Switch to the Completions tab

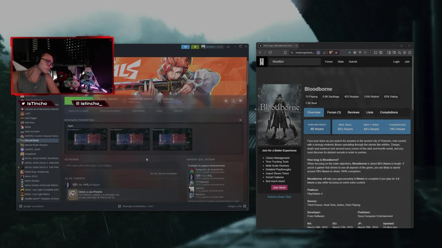pos(389,112)
